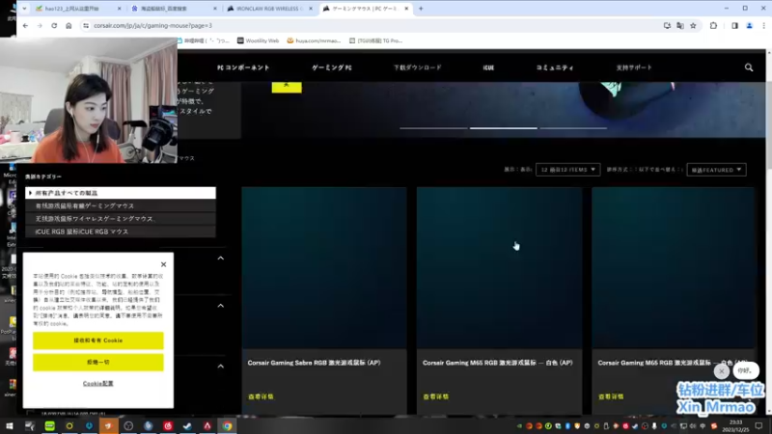Open the taskbar clock showing 23:33
The width and height of the screenshot is (772, 434).
pos(735,425)
